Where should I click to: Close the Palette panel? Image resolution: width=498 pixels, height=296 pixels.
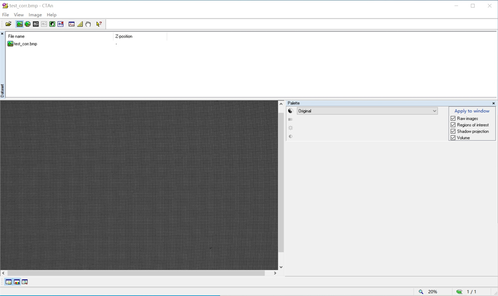[x=493, y=103]
